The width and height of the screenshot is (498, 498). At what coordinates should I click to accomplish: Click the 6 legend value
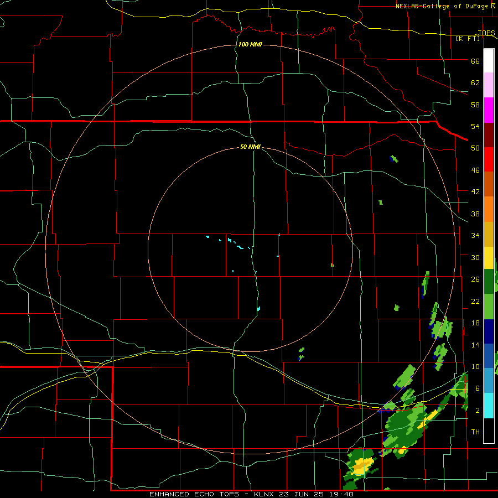click(478, 388)
